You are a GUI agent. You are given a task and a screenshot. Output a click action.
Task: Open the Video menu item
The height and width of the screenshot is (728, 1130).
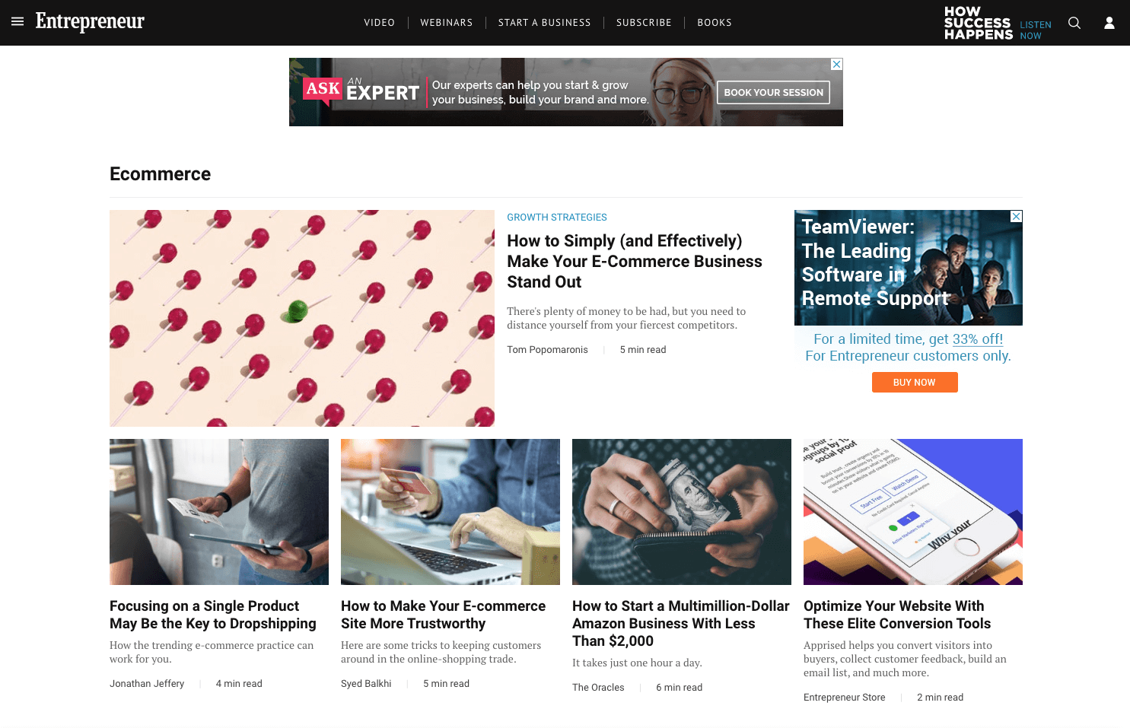click(x=380, y=23)
